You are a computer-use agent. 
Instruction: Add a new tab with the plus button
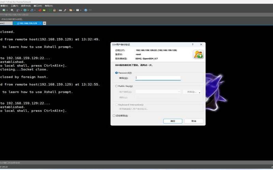coord(44,23)
